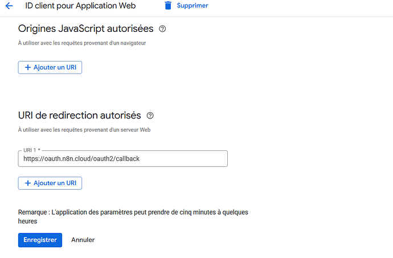Open help icon beside URI de redirection autorisés
The width and height of the screenshot is (393, 258).
point(150,116)
